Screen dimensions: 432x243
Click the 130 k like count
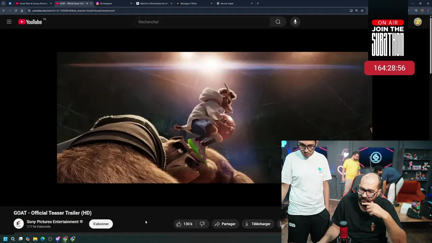(188, 224)
